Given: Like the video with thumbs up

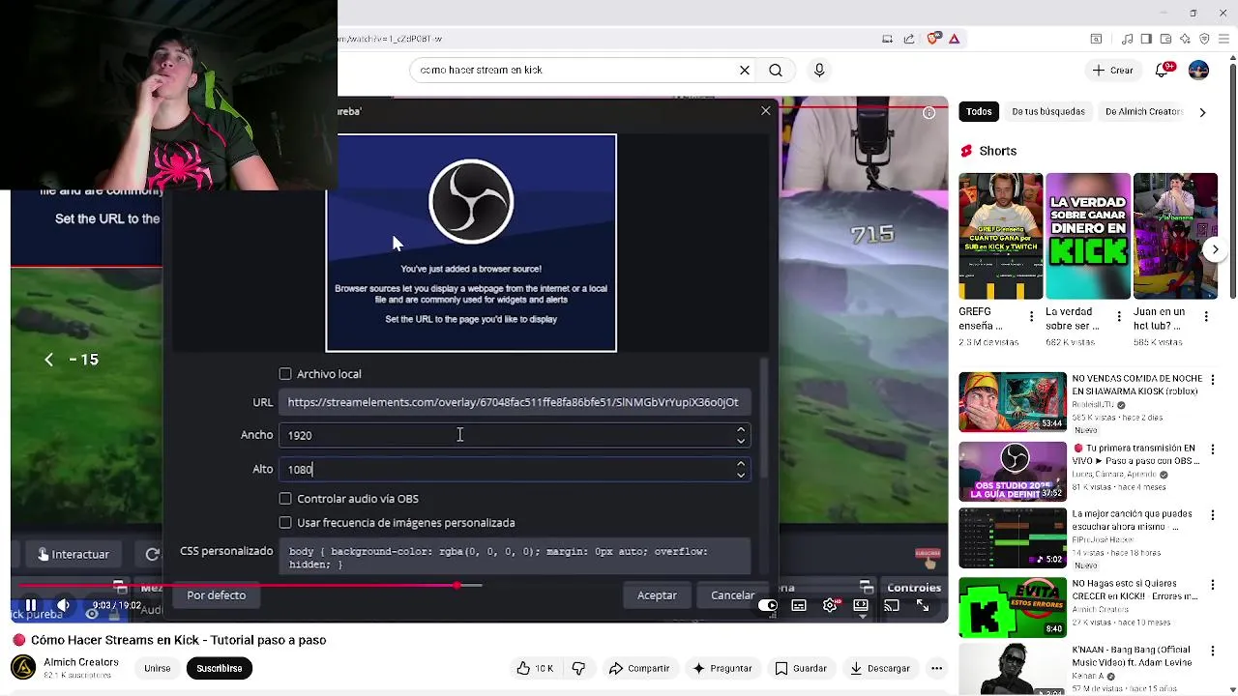Looking at the screenshot, I should pyautogui.click(x=534, y=668).
